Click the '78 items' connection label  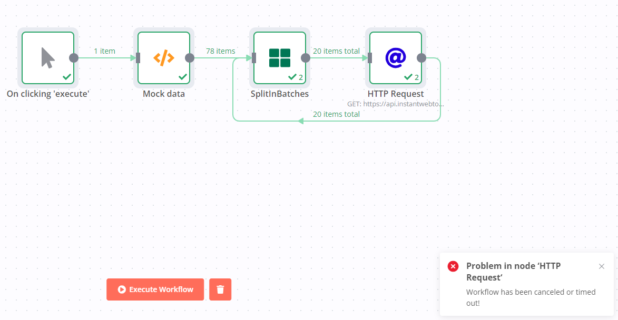pyautogui.click(x=220, y=51)
